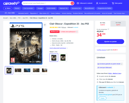Go to Cartes Cadeaux section

(x=55, y=13)
